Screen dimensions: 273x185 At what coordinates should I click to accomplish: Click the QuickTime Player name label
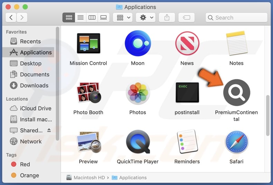[x=138, y=162]
